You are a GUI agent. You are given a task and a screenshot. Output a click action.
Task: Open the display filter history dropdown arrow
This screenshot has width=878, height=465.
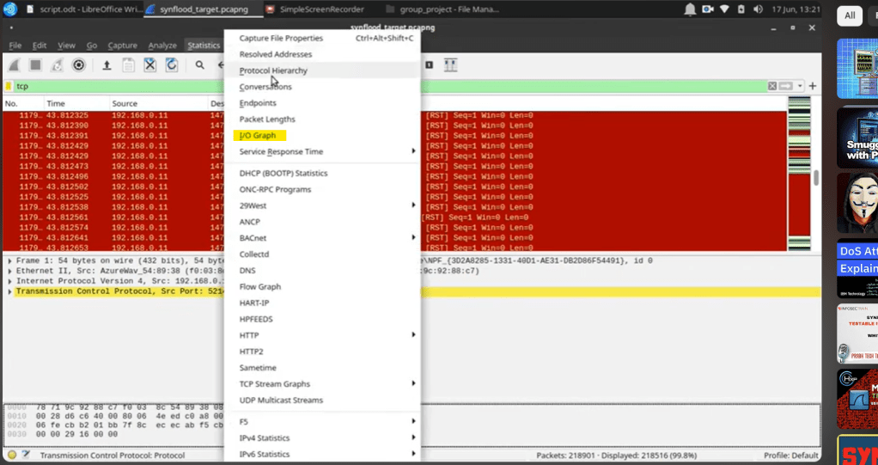click(x=800, y=86)
